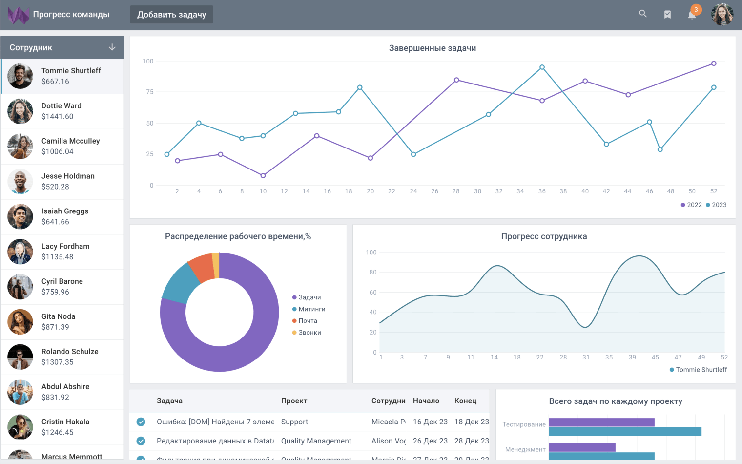The image size is (742, 464).
Task: Toggle the Митинги legend item
Action: 309,309
